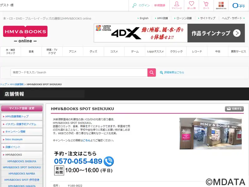Screen dimensions: 249x187
Task: Open the Loppiオススメ category tab
Action: 155,51
